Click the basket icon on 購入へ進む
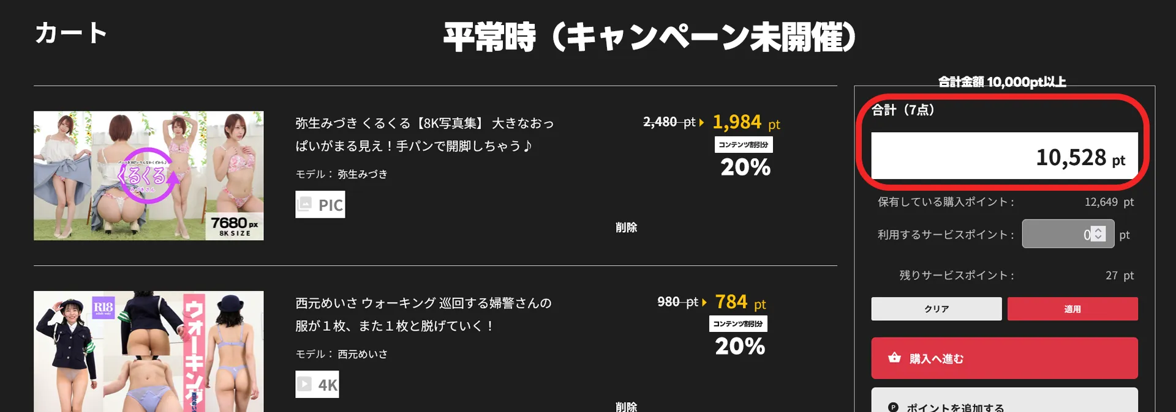Screen dimensions: 1176x412 [x=894, y=358]
